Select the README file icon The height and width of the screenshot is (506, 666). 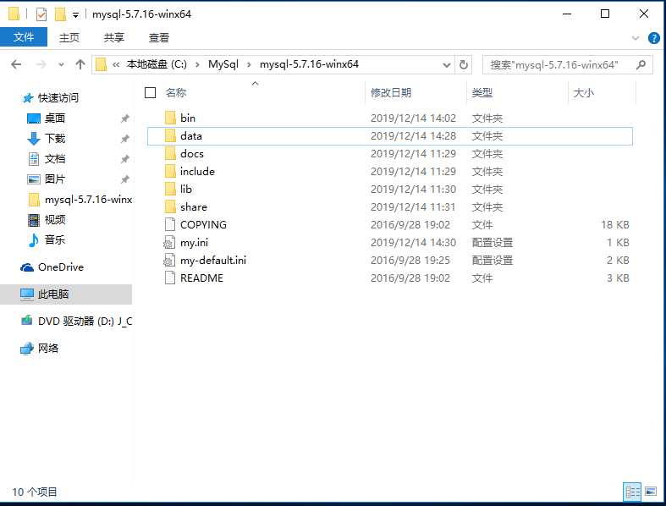coord(170,278)
